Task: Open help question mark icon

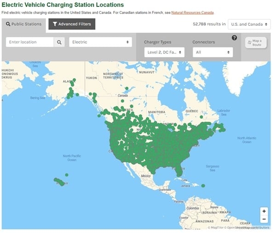Action: tap(234, 38)
